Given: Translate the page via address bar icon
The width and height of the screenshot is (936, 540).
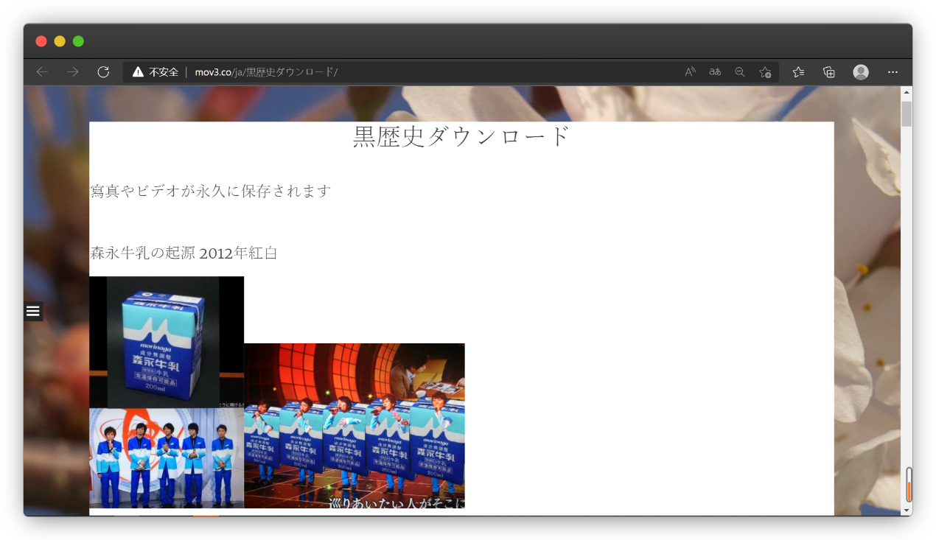Looking at the screenshot, I should coord(715,72).
